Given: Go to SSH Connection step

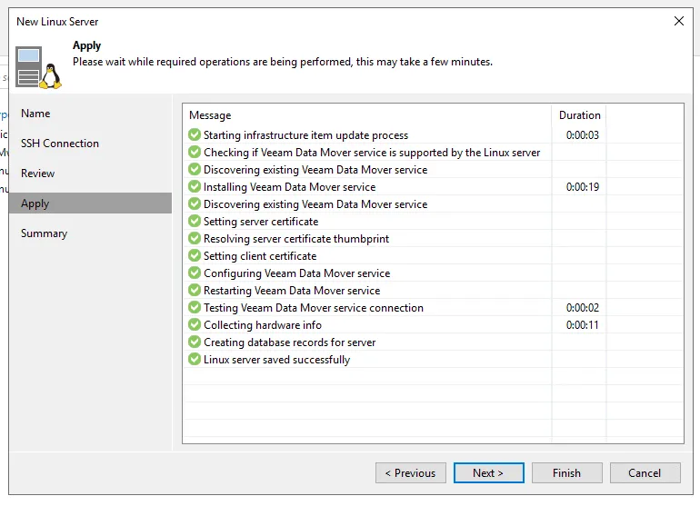Looking at the screenshot, I should coord(60,144).
